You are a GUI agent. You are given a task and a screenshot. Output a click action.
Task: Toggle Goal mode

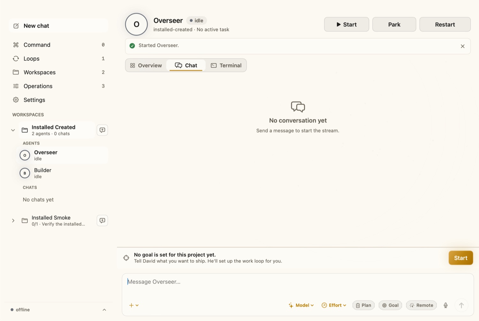coord(390,305)
